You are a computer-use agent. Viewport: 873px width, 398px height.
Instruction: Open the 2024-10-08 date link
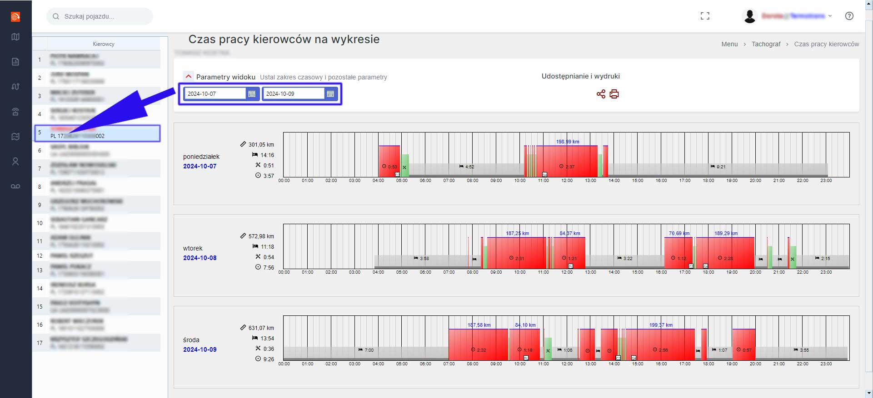pos(200,258)
